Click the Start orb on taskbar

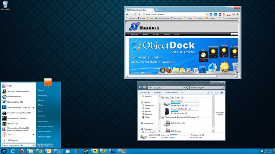4,151
